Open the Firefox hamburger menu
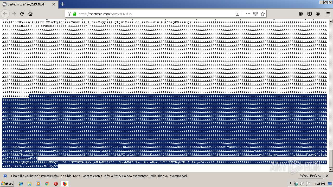This screenshot has width=333, height=187. [328, 14]
